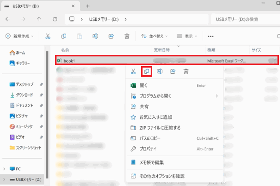280x186 pixels.
Task: Expand the chevron after USBメモリー (D:) in the address bar
Action: (x=126, y=19)
